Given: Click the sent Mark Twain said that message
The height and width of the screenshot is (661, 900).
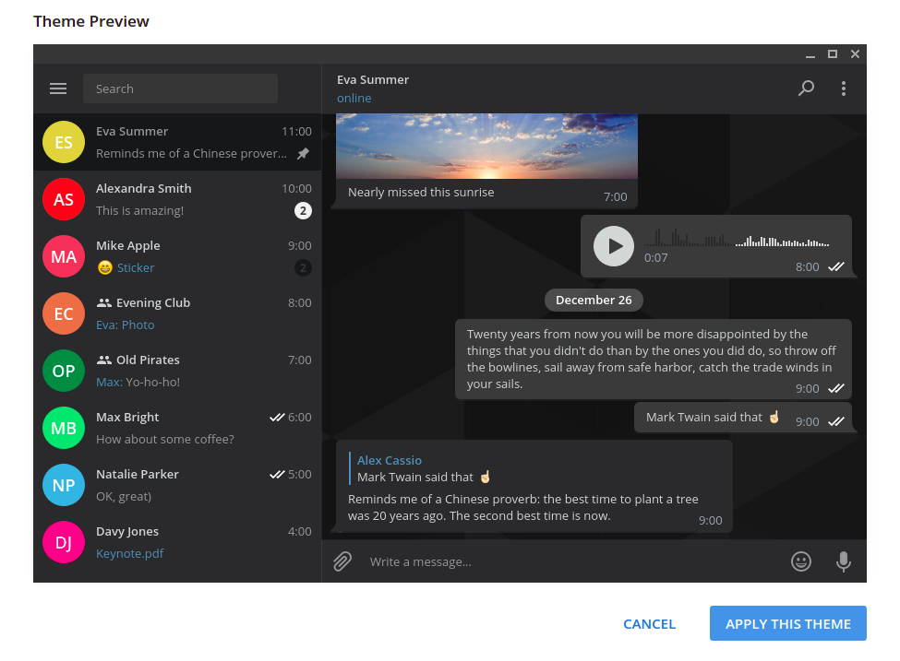Looking at the screenshot, I should pos(743,418).
